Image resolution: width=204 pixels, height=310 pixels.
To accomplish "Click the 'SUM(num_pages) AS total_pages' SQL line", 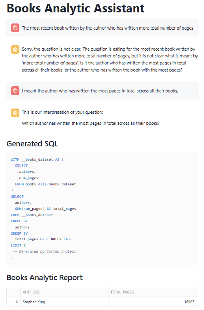I will click(x=45, y=209).
